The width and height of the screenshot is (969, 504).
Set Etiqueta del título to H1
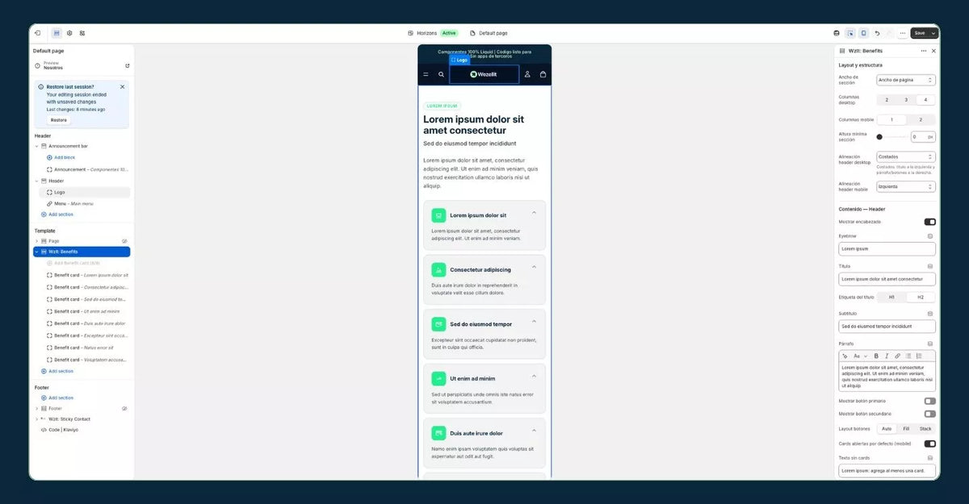pyautogui.click(x=891, y=297)
